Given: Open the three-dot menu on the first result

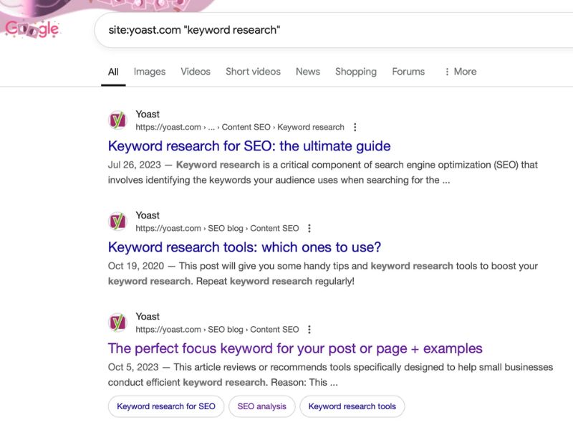Looking at the screenshot, I should (355, 127).
